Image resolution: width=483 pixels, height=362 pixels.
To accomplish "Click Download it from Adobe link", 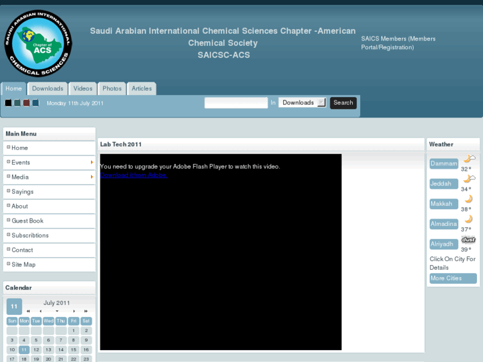I will pyautogui.click(x=134, y=175).
